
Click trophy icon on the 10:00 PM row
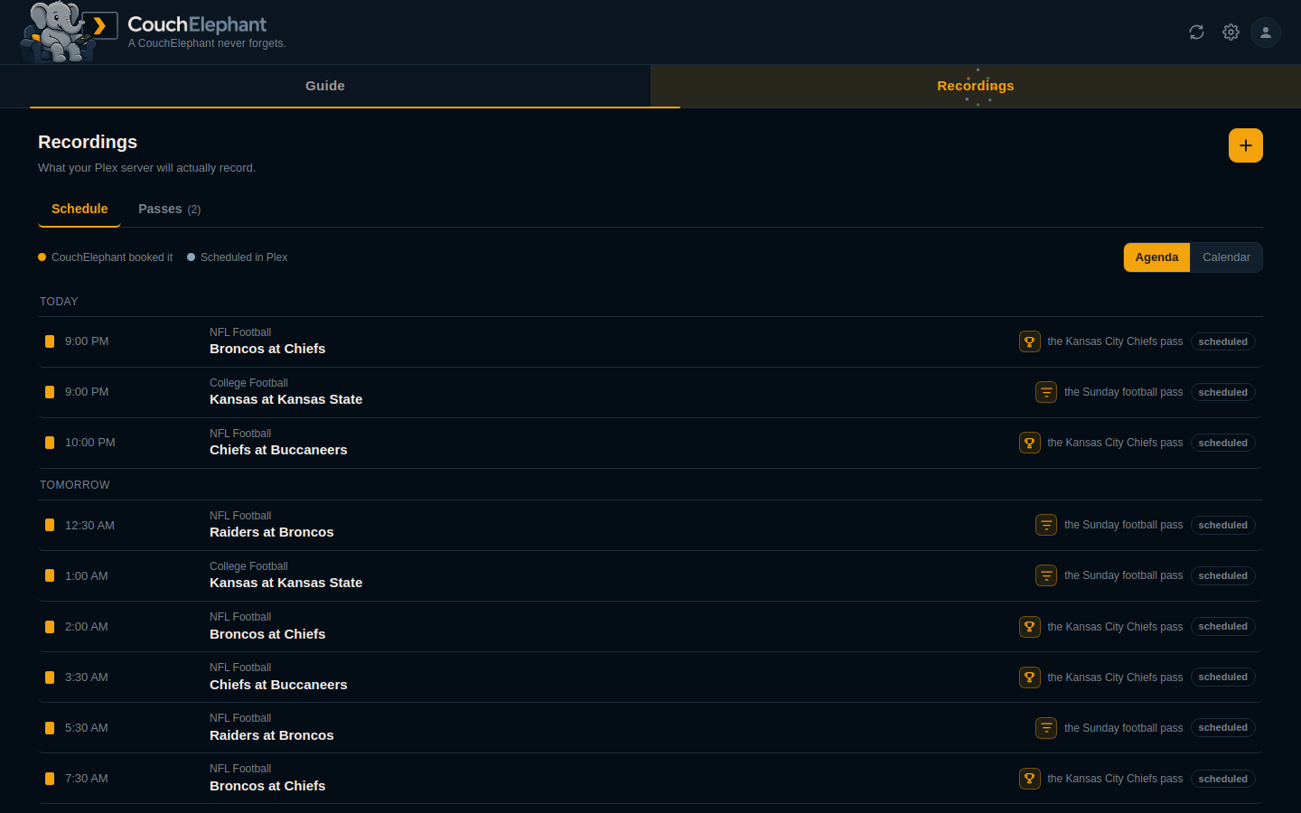click(1030, 443)
